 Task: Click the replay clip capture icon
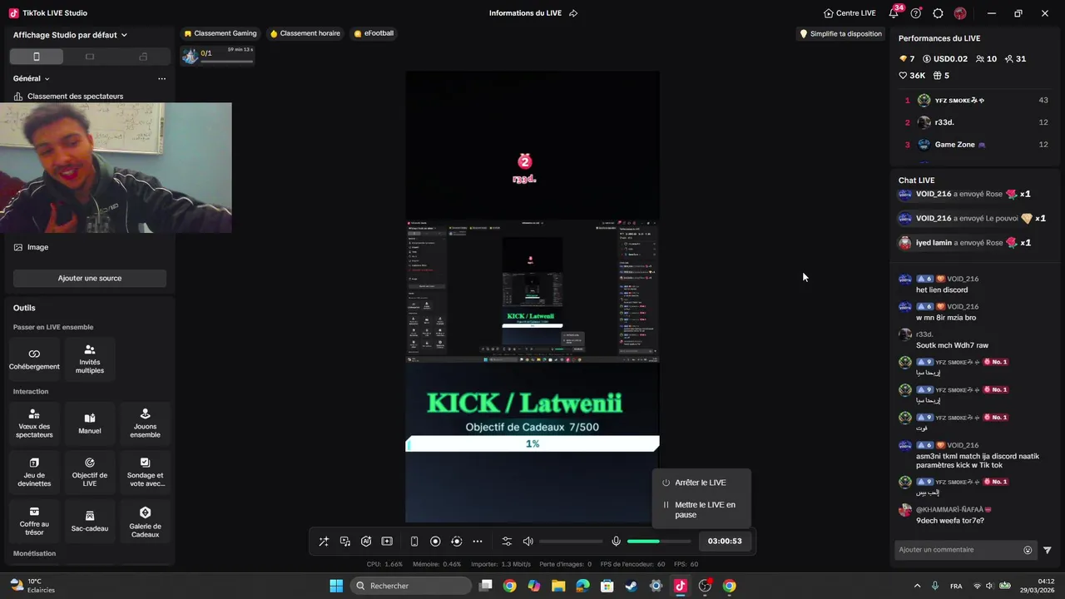pos(456,541)
